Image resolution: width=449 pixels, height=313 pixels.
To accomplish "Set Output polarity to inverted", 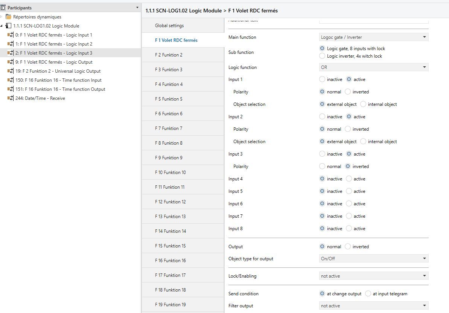I will click(348, 247).
